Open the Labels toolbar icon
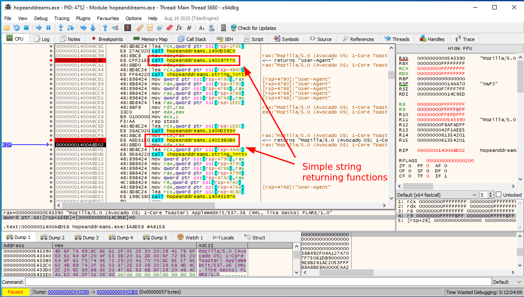Image resolution: width=524 pixels, height=297 pixels. 159,28
